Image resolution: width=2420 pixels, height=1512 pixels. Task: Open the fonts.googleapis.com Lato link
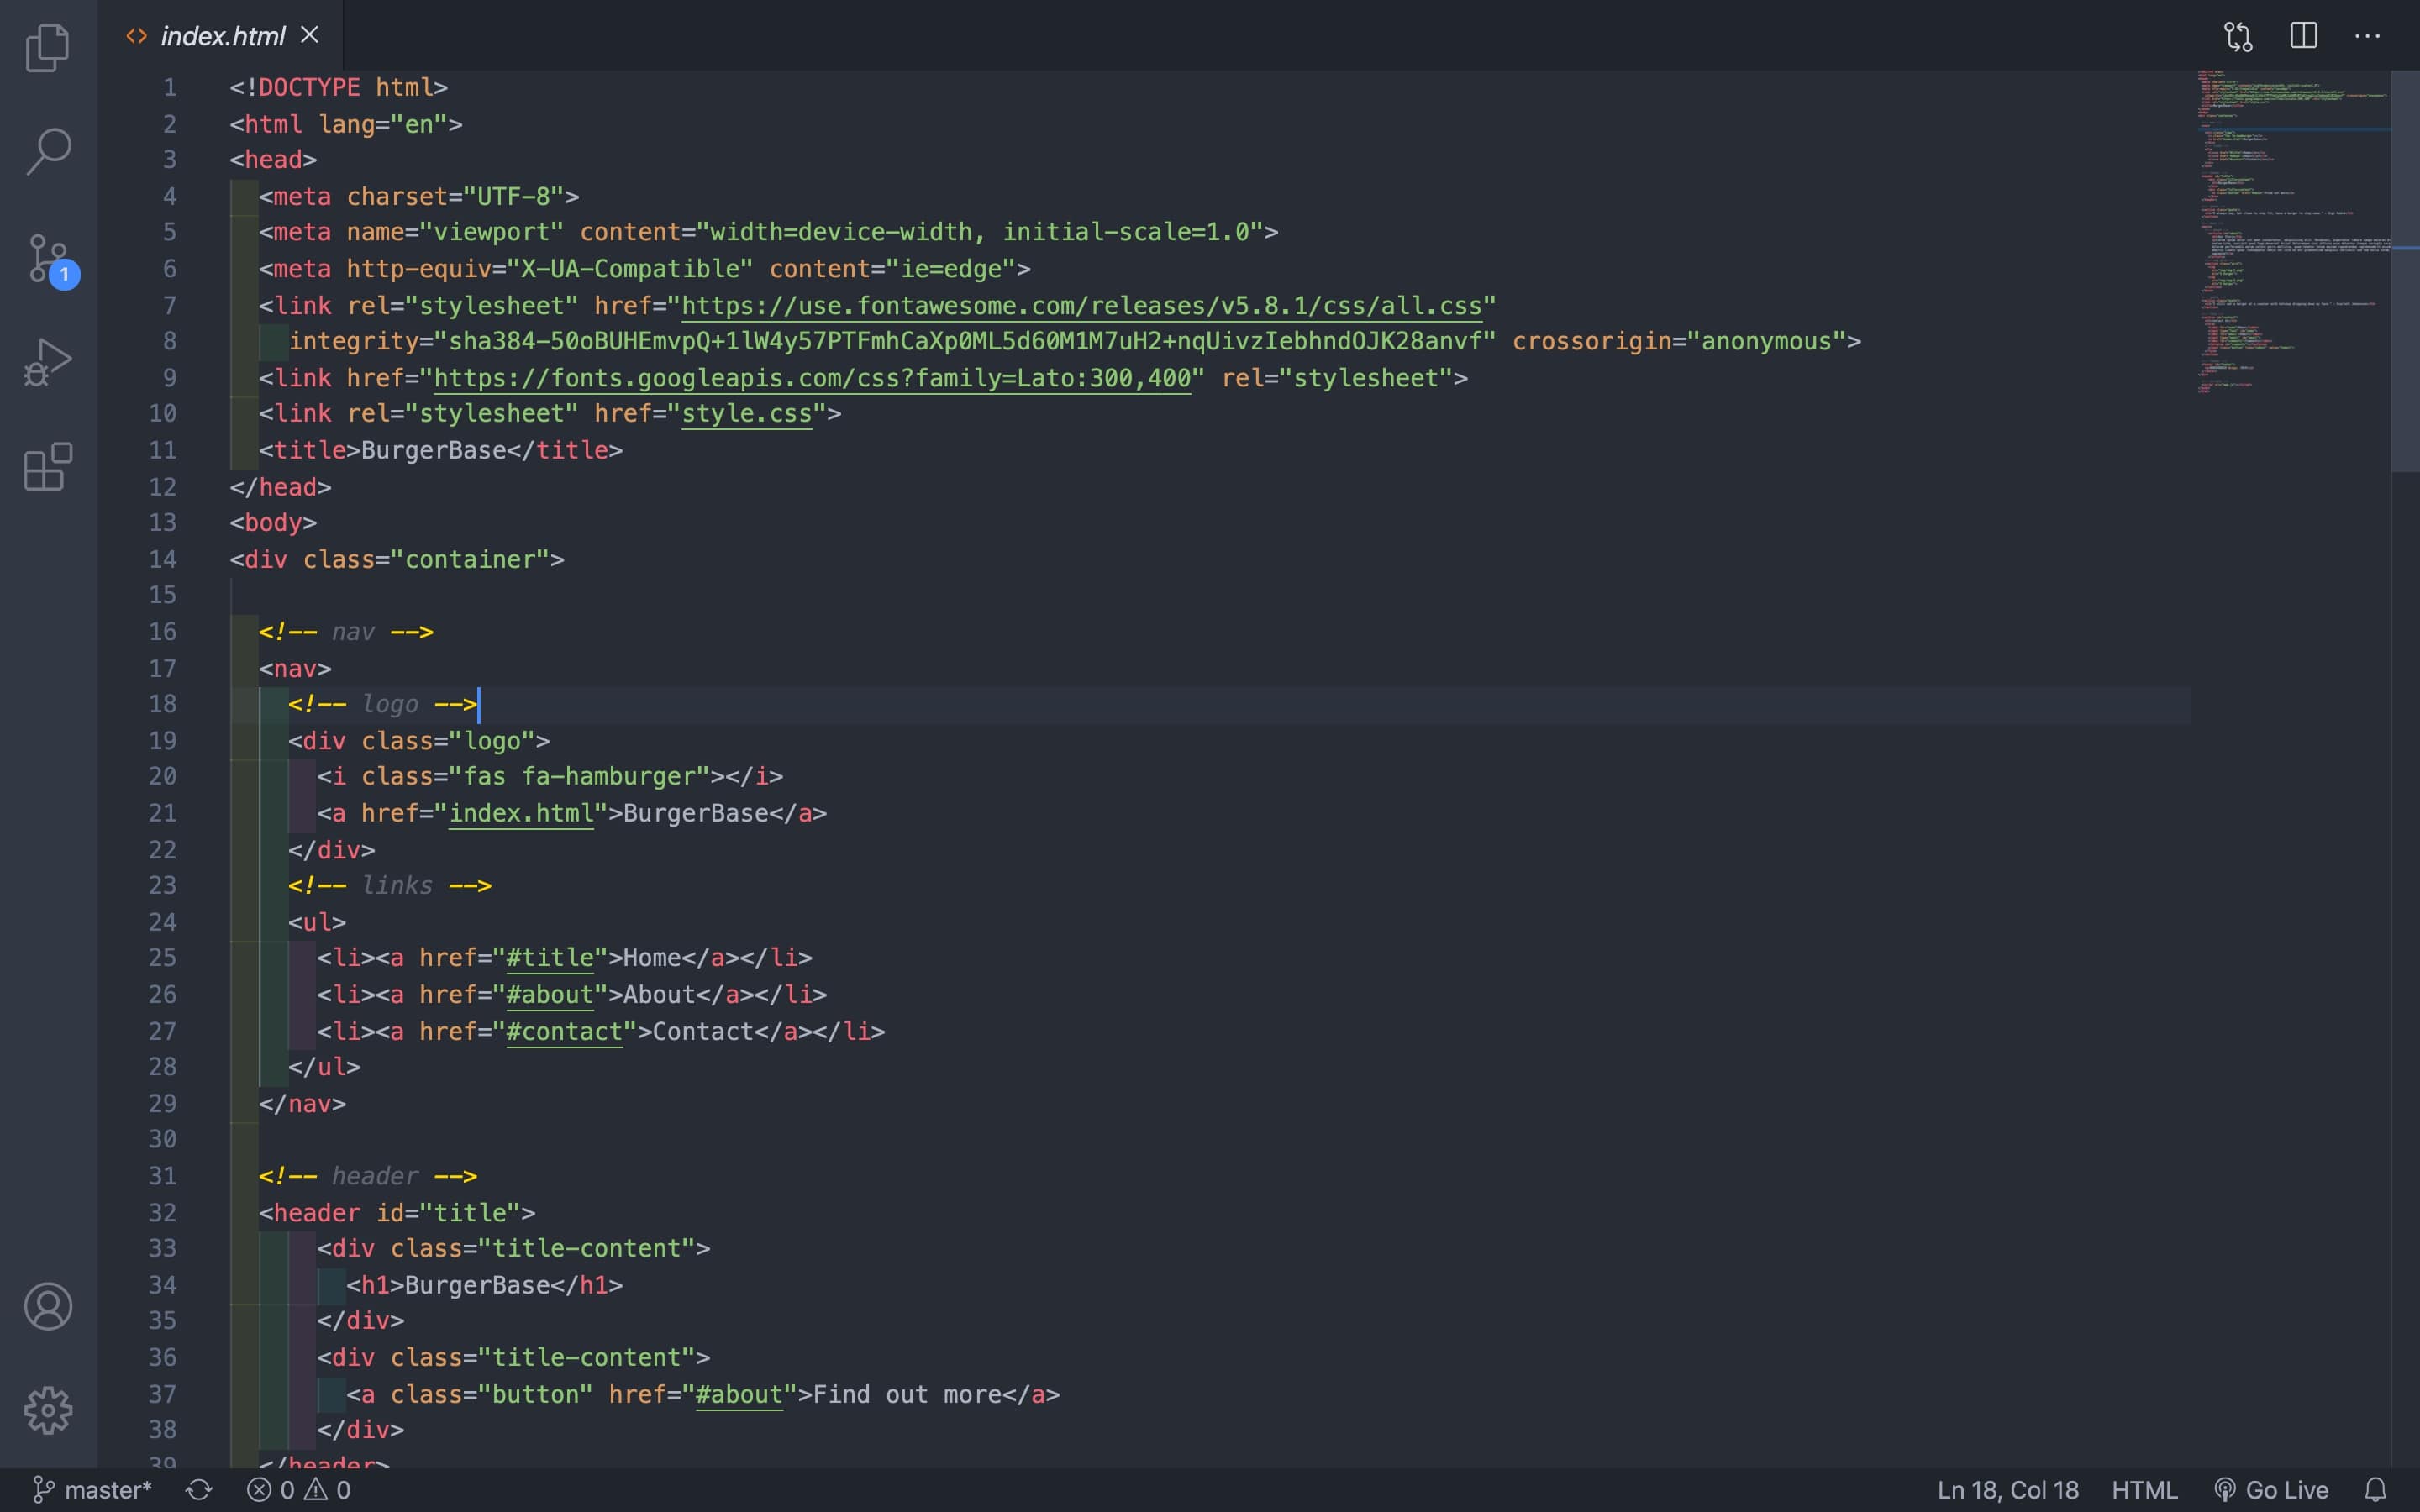point(812,378)
